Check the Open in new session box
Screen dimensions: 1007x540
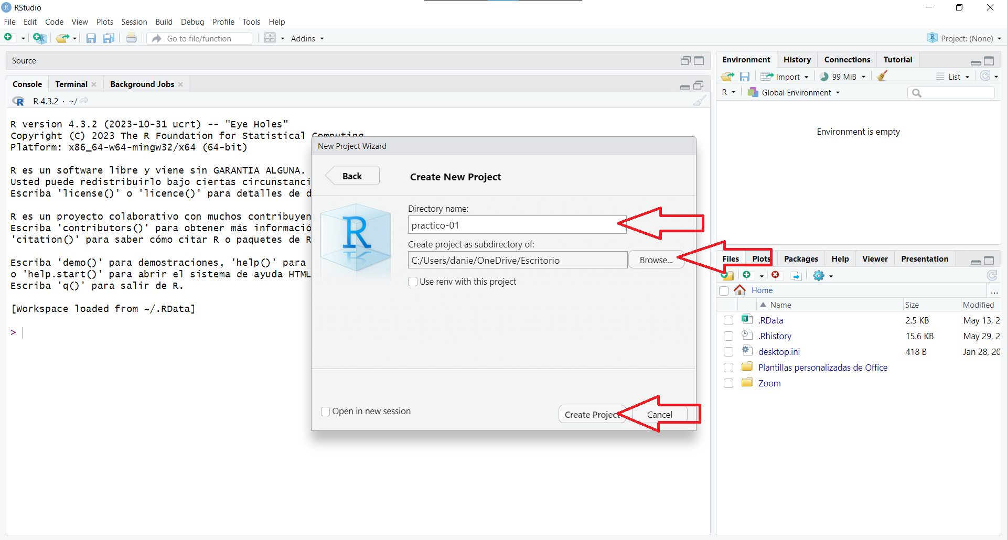[326, 412]
